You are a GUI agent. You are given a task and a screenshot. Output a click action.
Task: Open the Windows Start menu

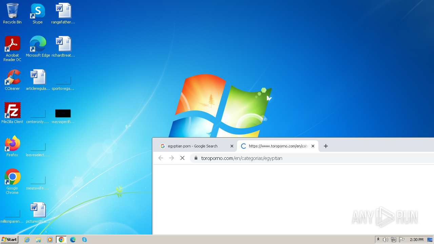(x=9, y=240)
